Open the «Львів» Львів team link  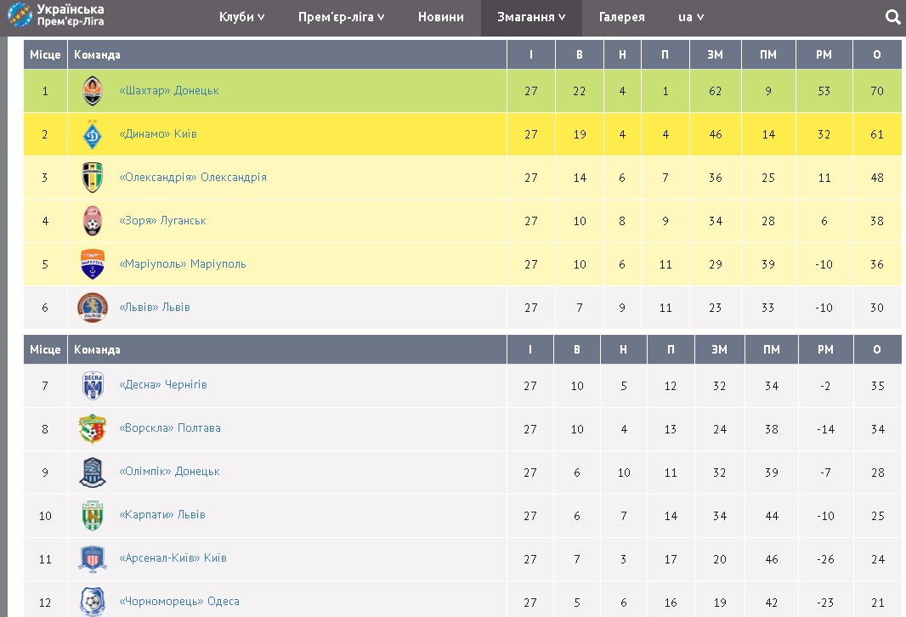155,307
